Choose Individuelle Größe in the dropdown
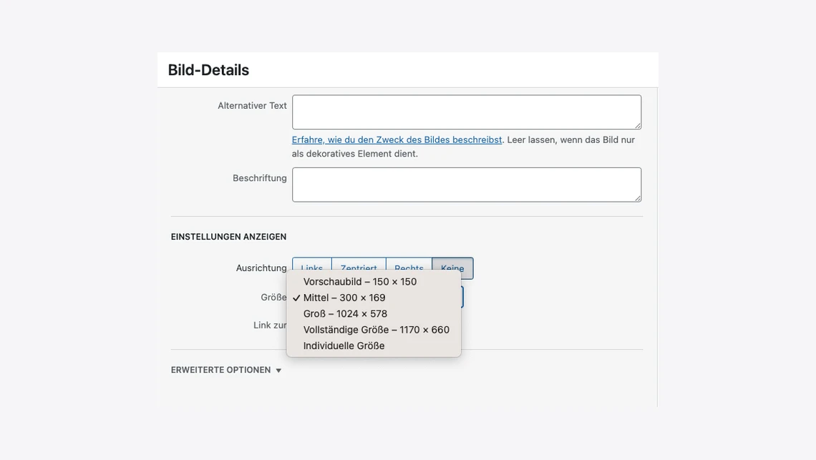This screenshot has width=816, height=460. pos(344,346)
